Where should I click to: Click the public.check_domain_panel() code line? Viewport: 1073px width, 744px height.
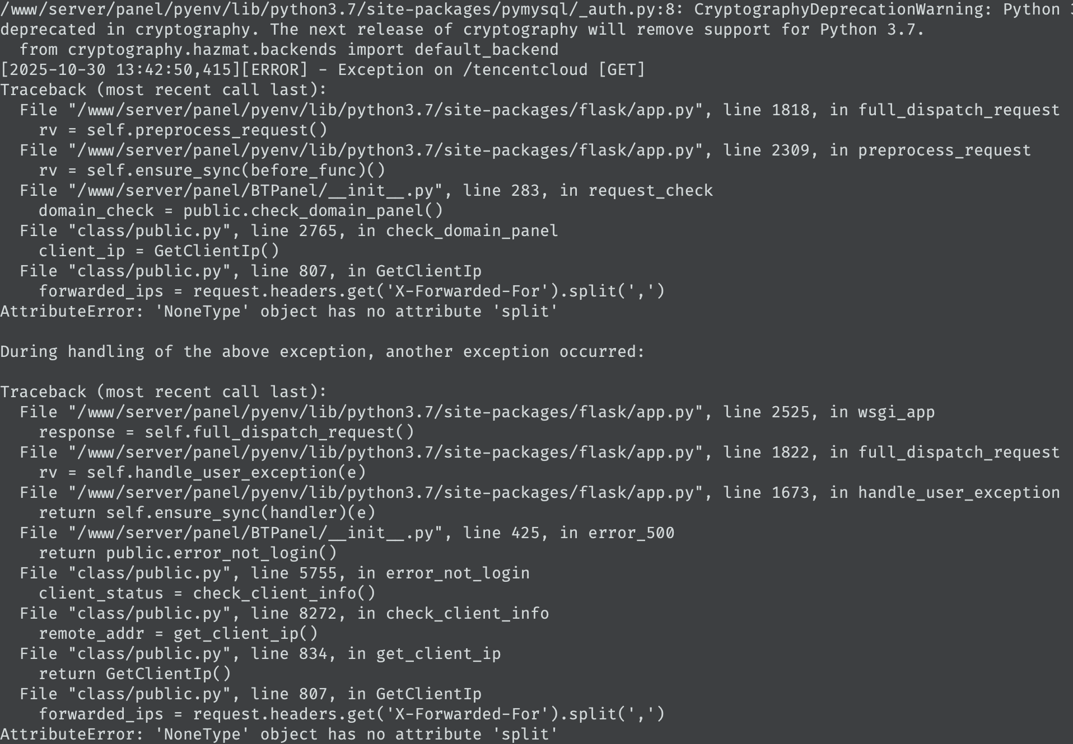pyautogui.click(x=241, y=211)
